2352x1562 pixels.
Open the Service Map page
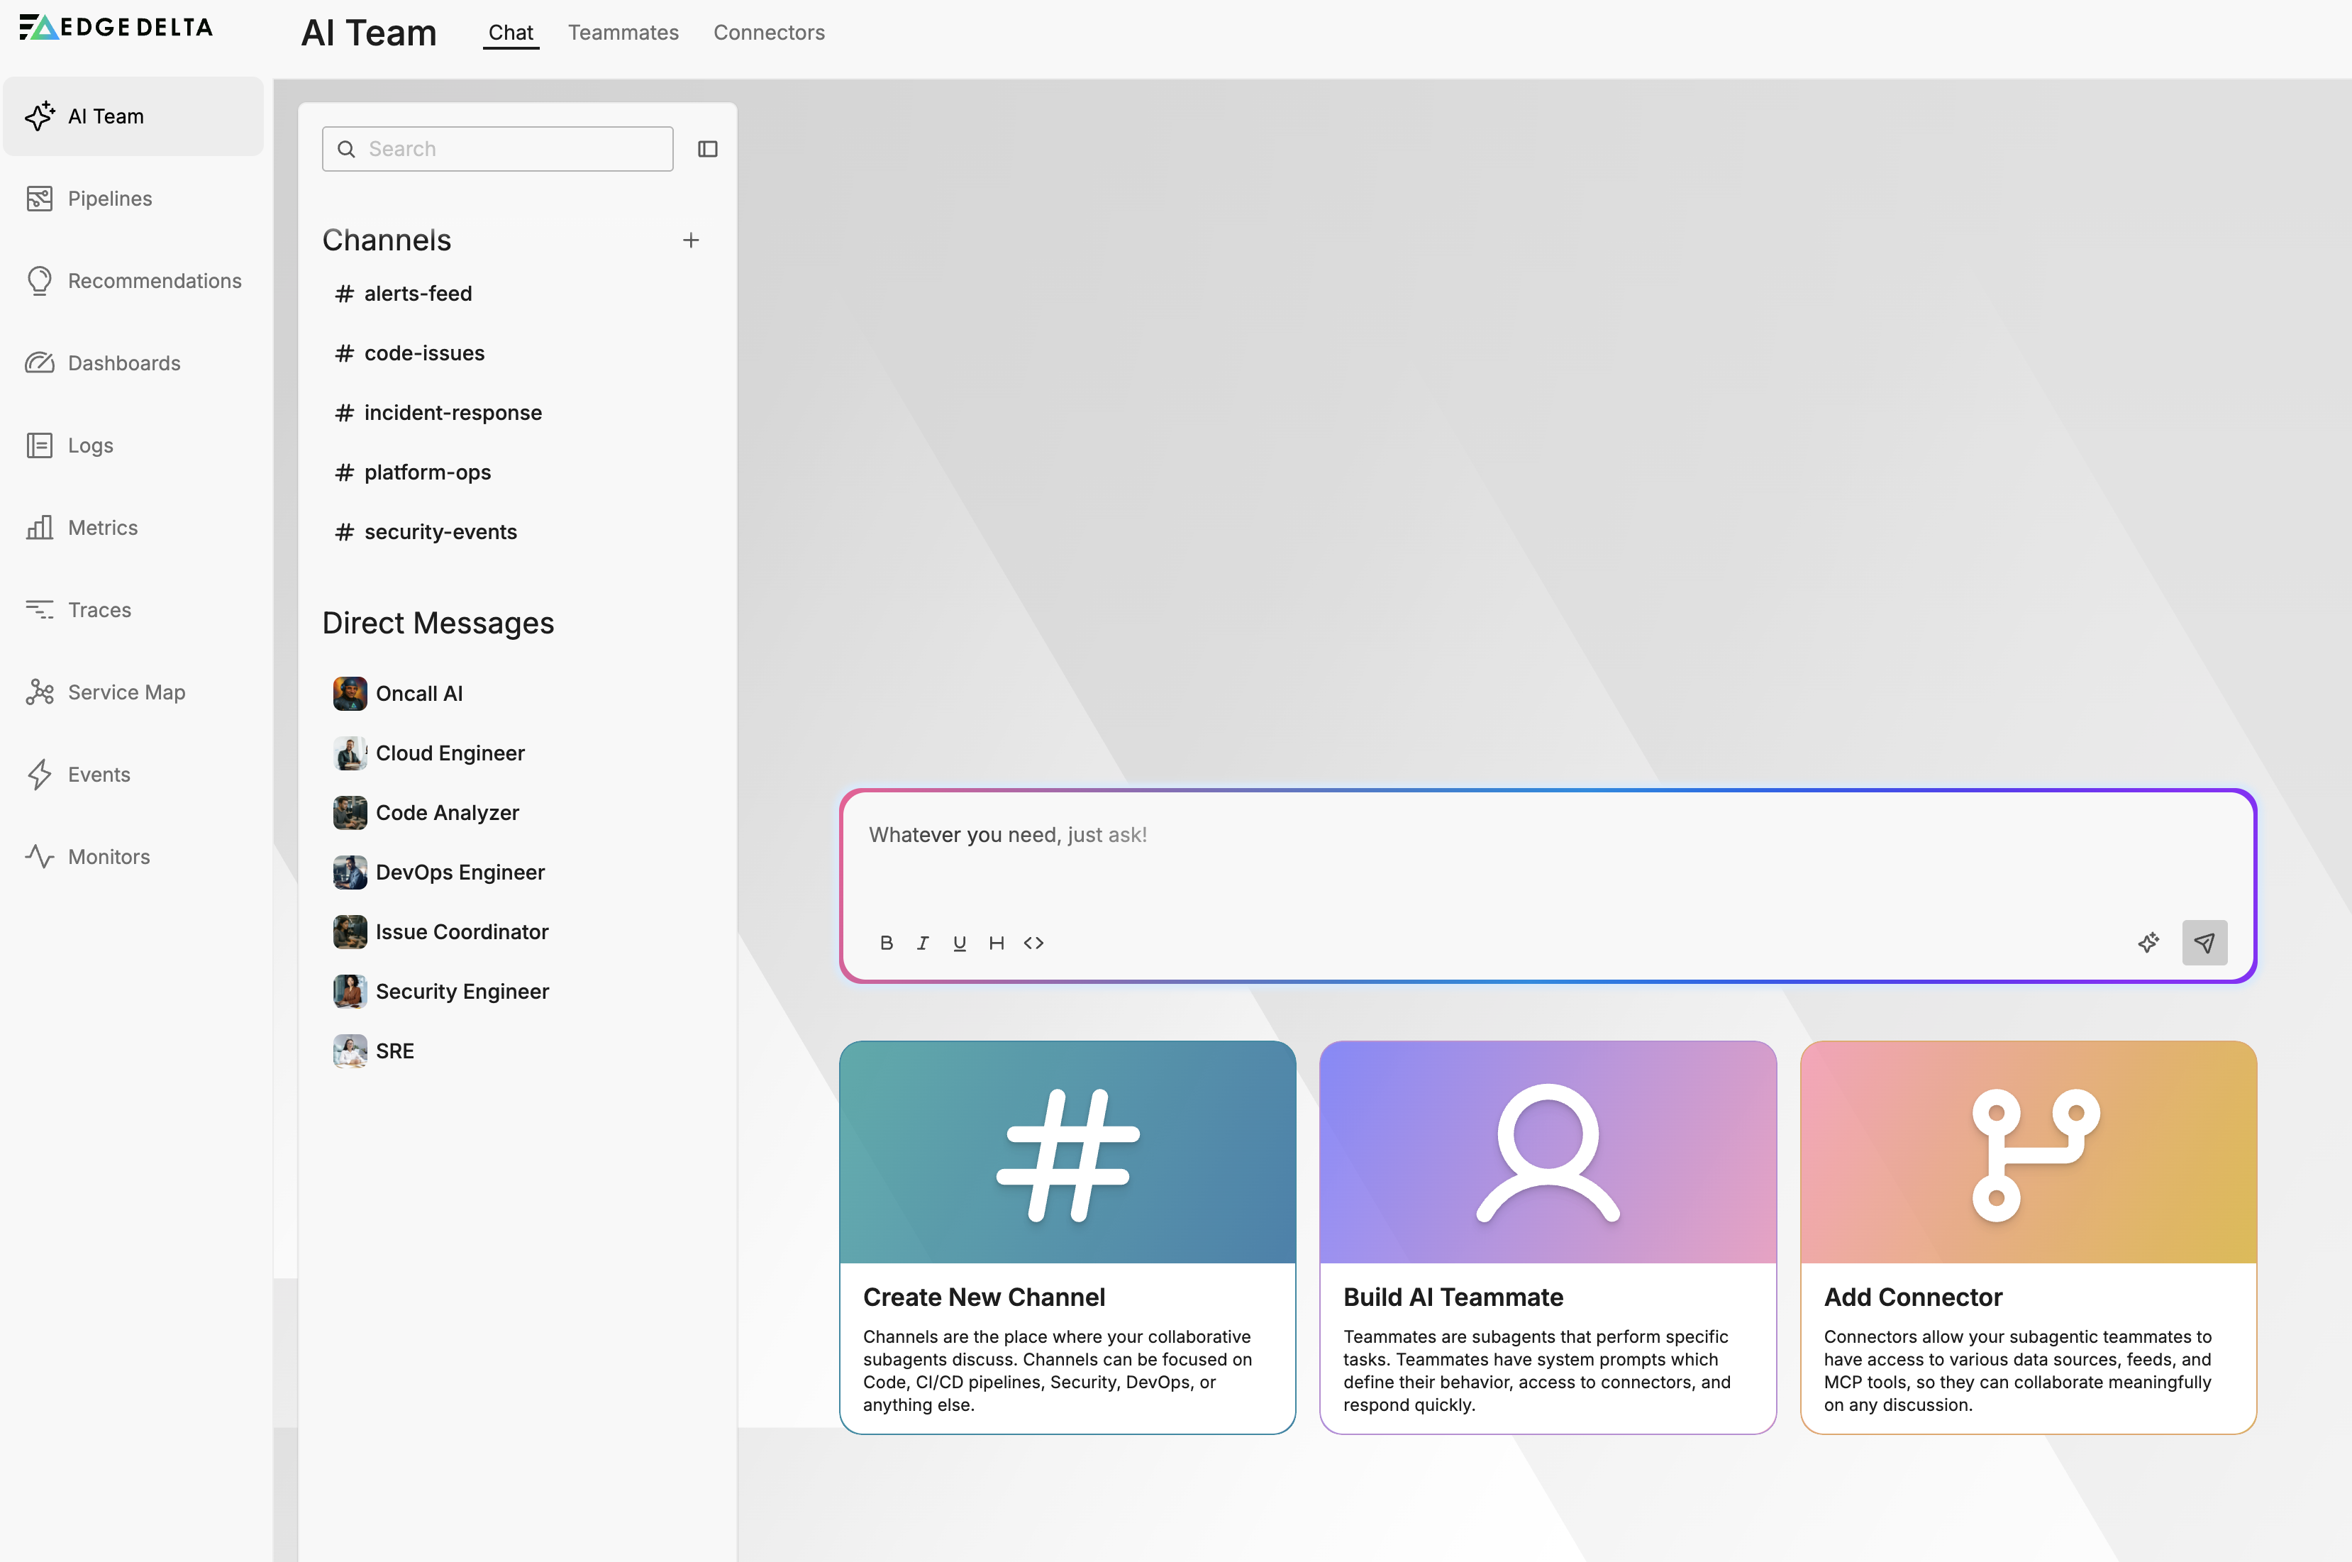click(x=126, y=692)
